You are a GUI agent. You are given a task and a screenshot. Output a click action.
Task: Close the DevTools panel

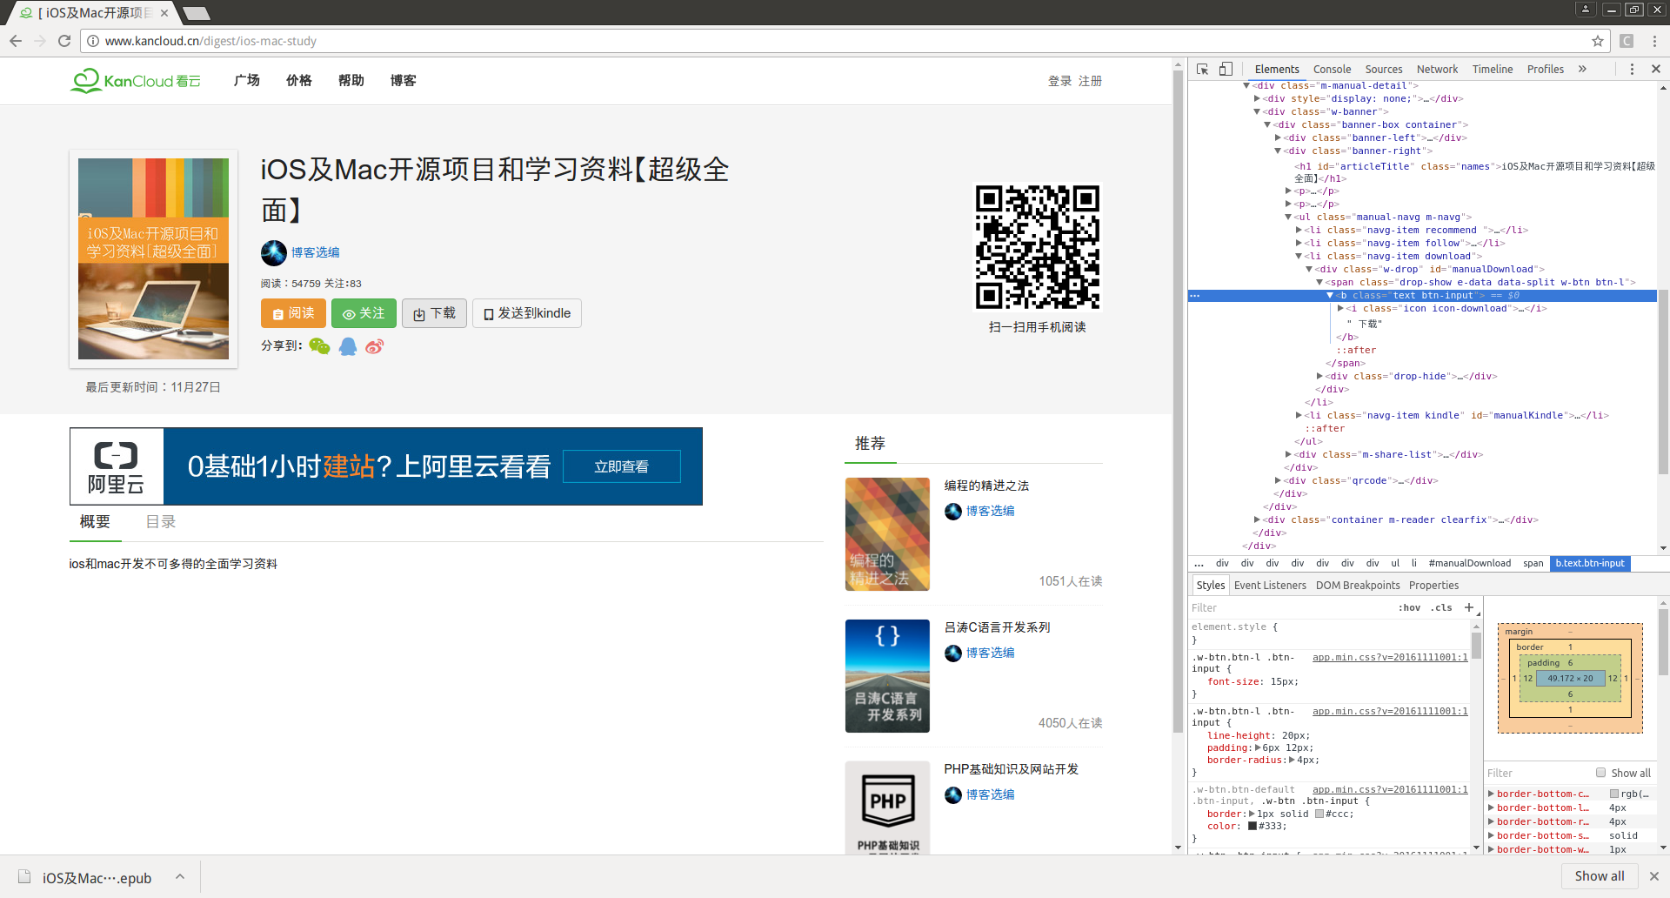pyautogui.click(x=1655, y=69)
